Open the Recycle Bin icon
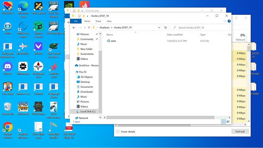Viewport: 263px width, 148px height. (x=8, y=109)
